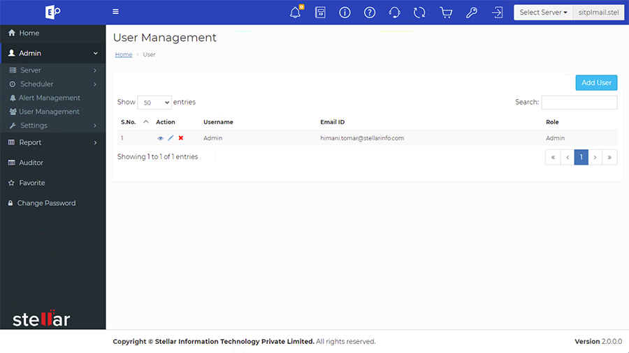Click the notification bell icon
629x353 pixels.
(295, 13)
